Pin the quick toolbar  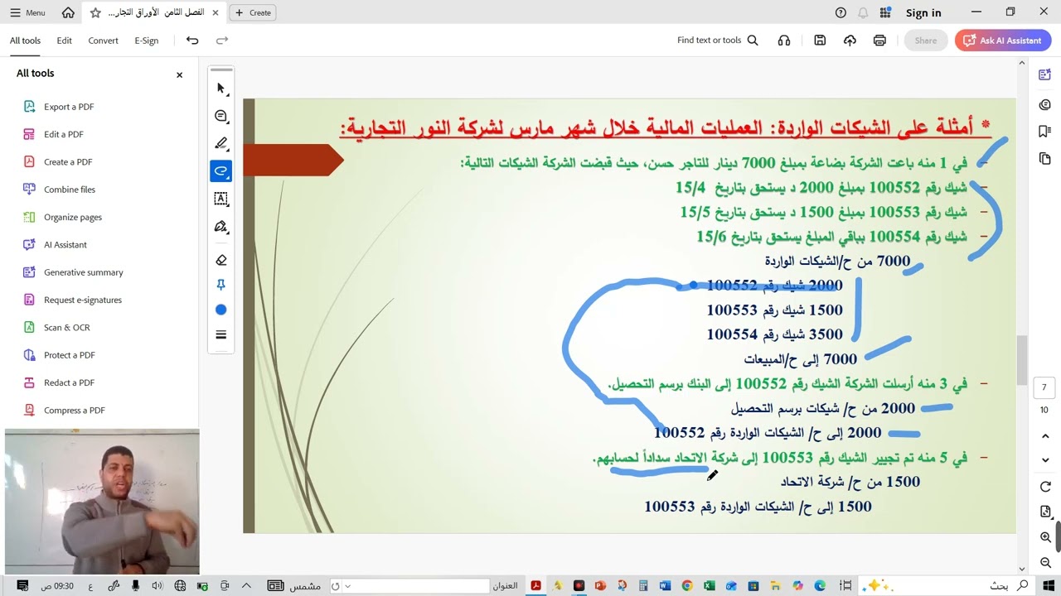(220, 285)
